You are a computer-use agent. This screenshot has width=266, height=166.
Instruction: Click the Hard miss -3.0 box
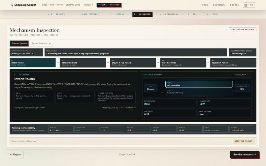point(138,129)
